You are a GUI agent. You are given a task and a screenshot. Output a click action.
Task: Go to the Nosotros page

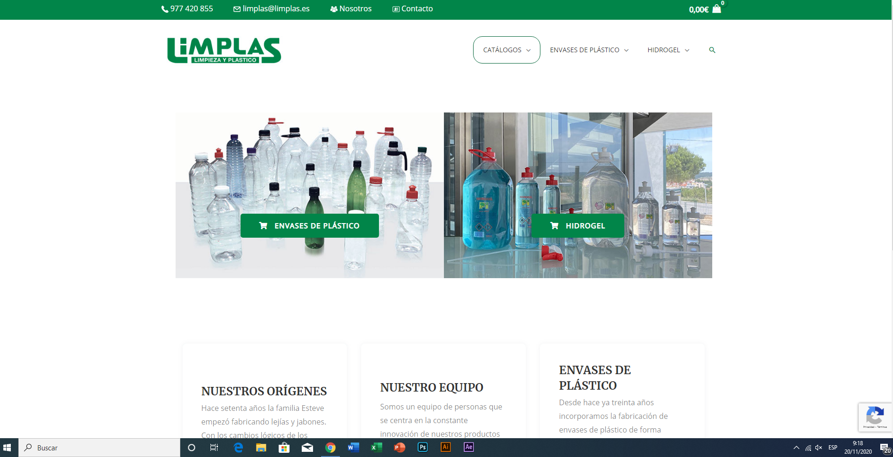pos(351,9)
